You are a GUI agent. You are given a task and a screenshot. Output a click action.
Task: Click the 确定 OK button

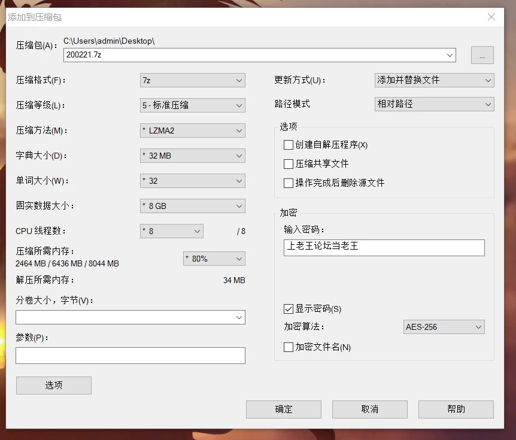[x=284, y=409]
